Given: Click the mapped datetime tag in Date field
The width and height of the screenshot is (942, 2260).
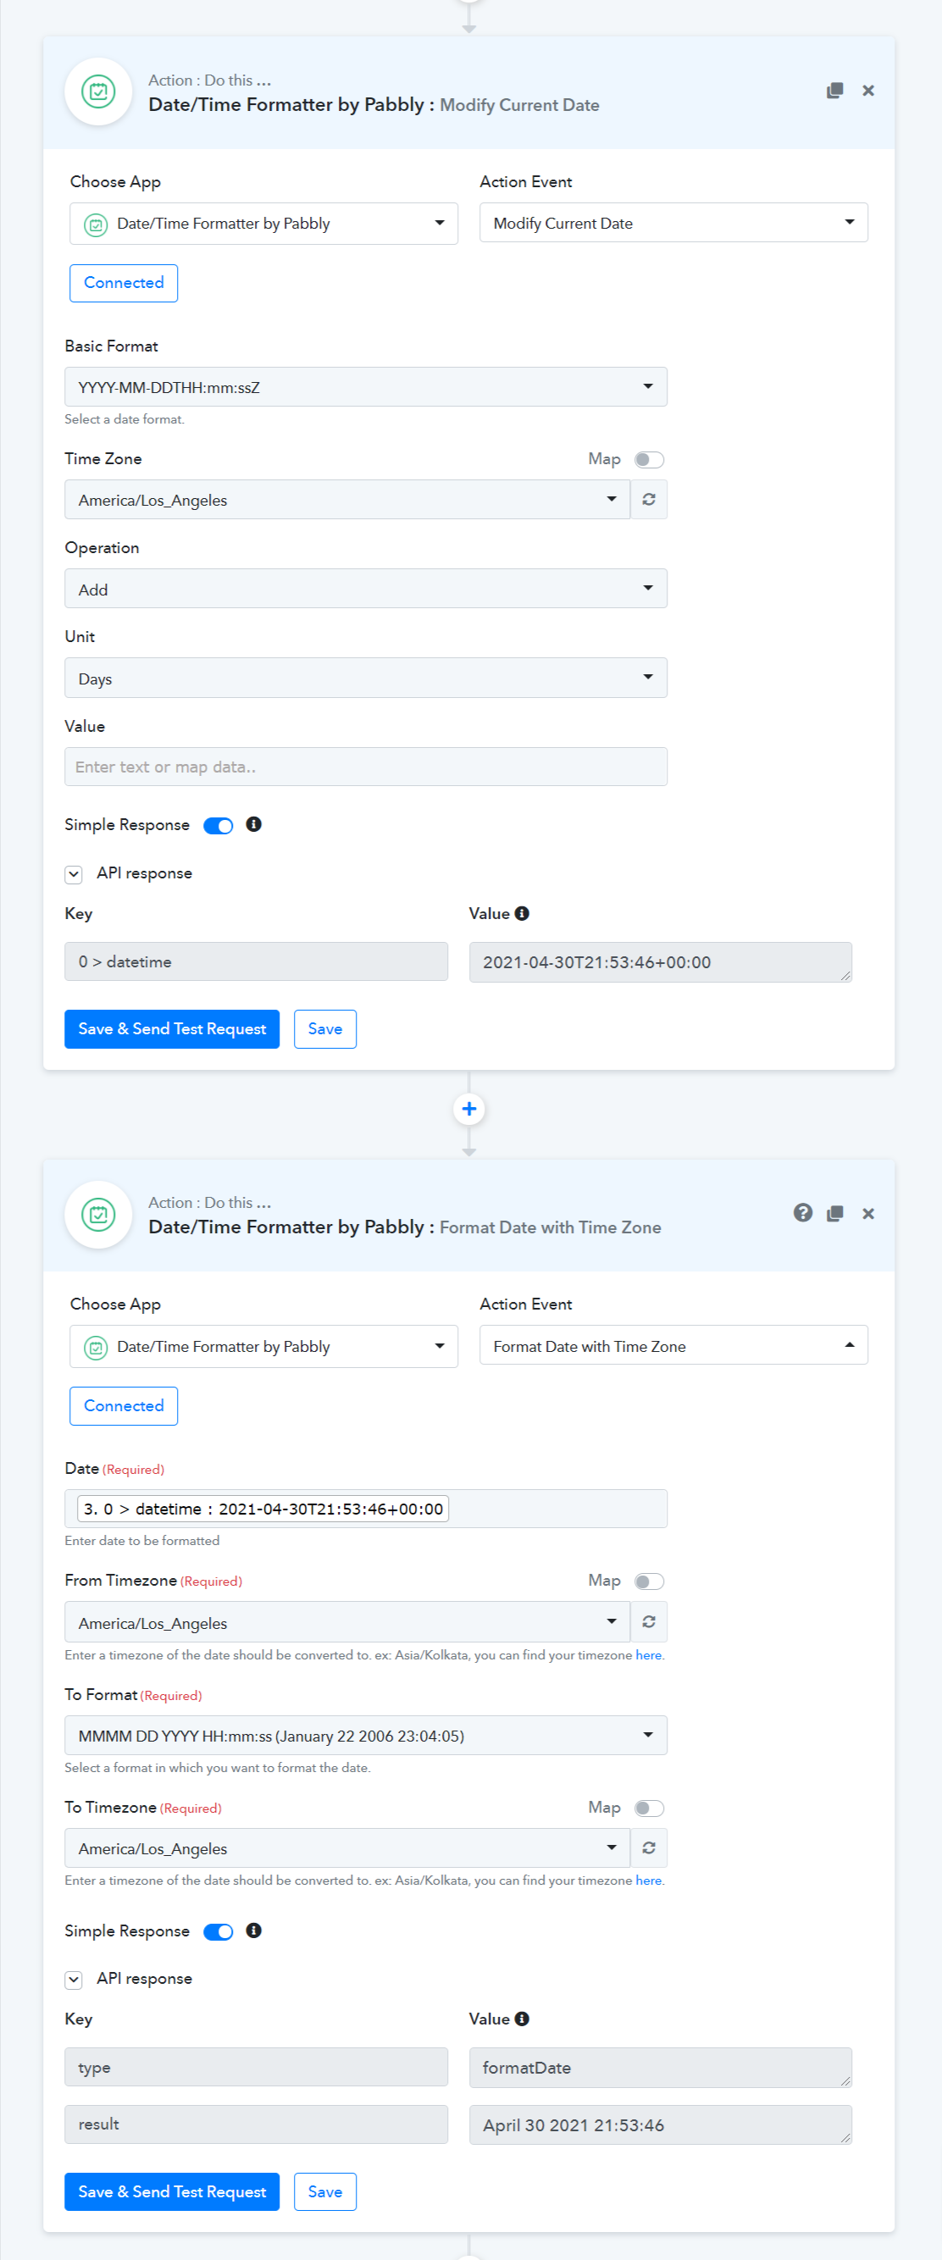Looking at the screenshot, I should [x=263, y=1508].
